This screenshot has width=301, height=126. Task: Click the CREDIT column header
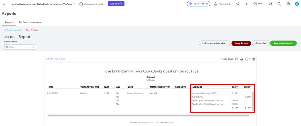click(247, 87)
